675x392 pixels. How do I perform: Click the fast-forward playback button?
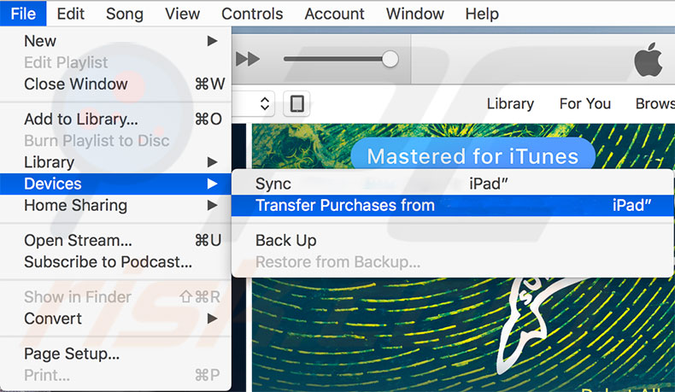point(248,59)
